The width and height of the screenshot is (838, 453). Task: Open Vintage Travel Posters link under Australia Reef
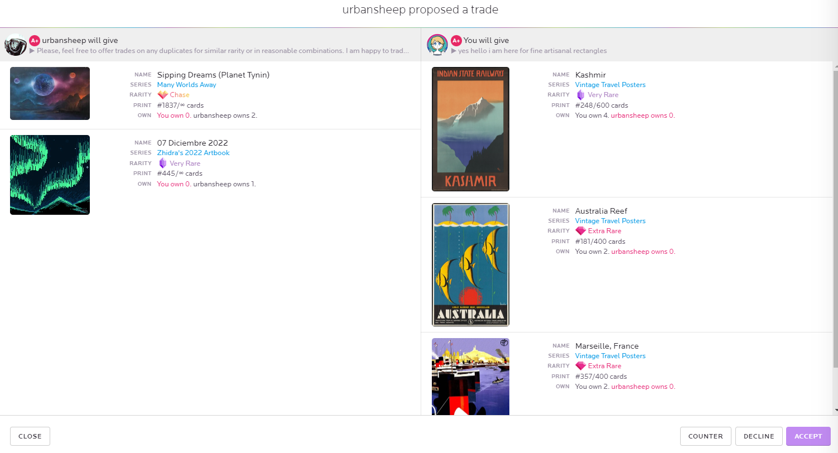click(x=610, y=221)
